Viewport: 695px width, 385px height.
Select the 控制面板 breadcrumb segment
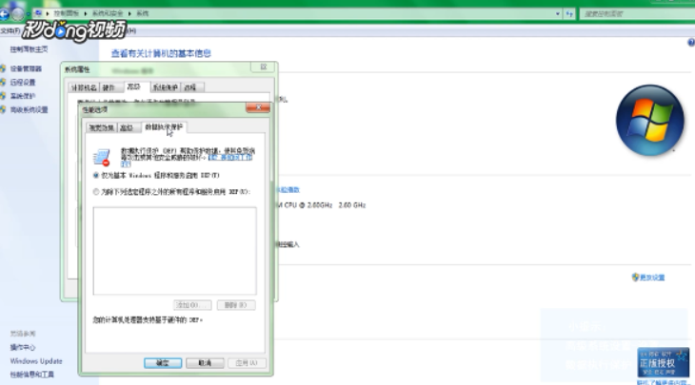click(x=66, y=13)
